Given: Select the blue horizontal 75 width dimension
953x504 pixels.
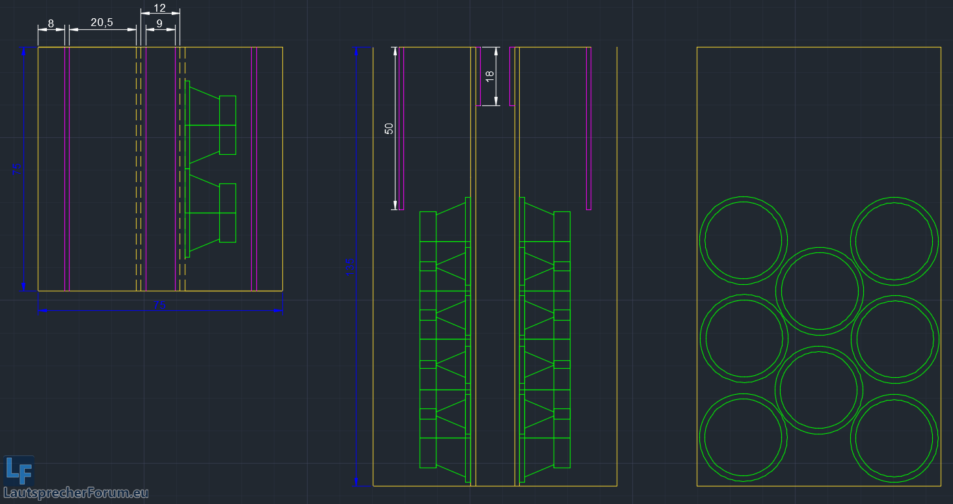Looking at the screenshot, I should pyautogui.click(x=159, y=306).
